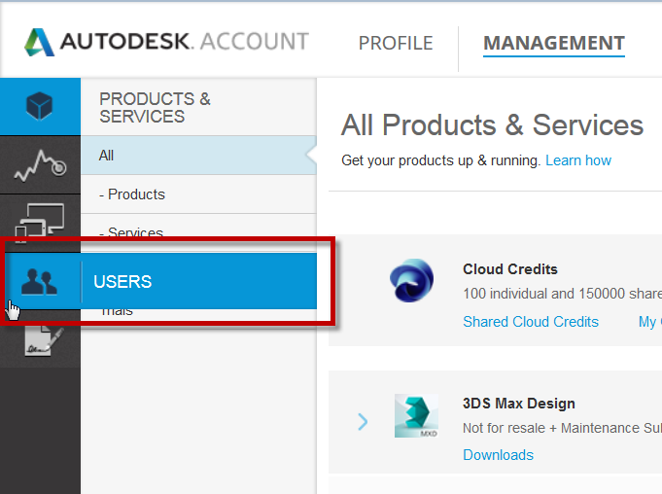Click the 3DS Max Design title

pos(519,404)
